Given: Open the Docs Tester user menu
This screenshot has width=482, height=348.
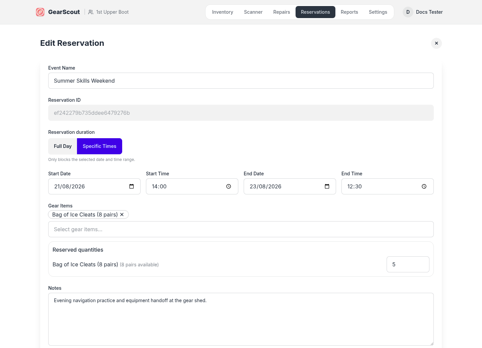Looking at the screenshot, I should pos(423,12).
